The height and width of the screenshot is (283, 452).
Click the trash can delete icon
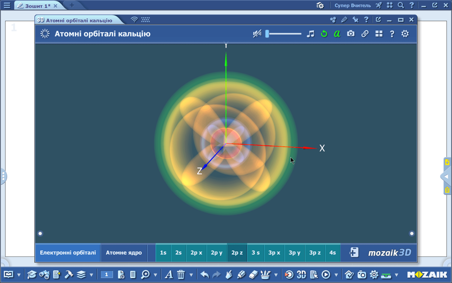[x=181, y=274]
